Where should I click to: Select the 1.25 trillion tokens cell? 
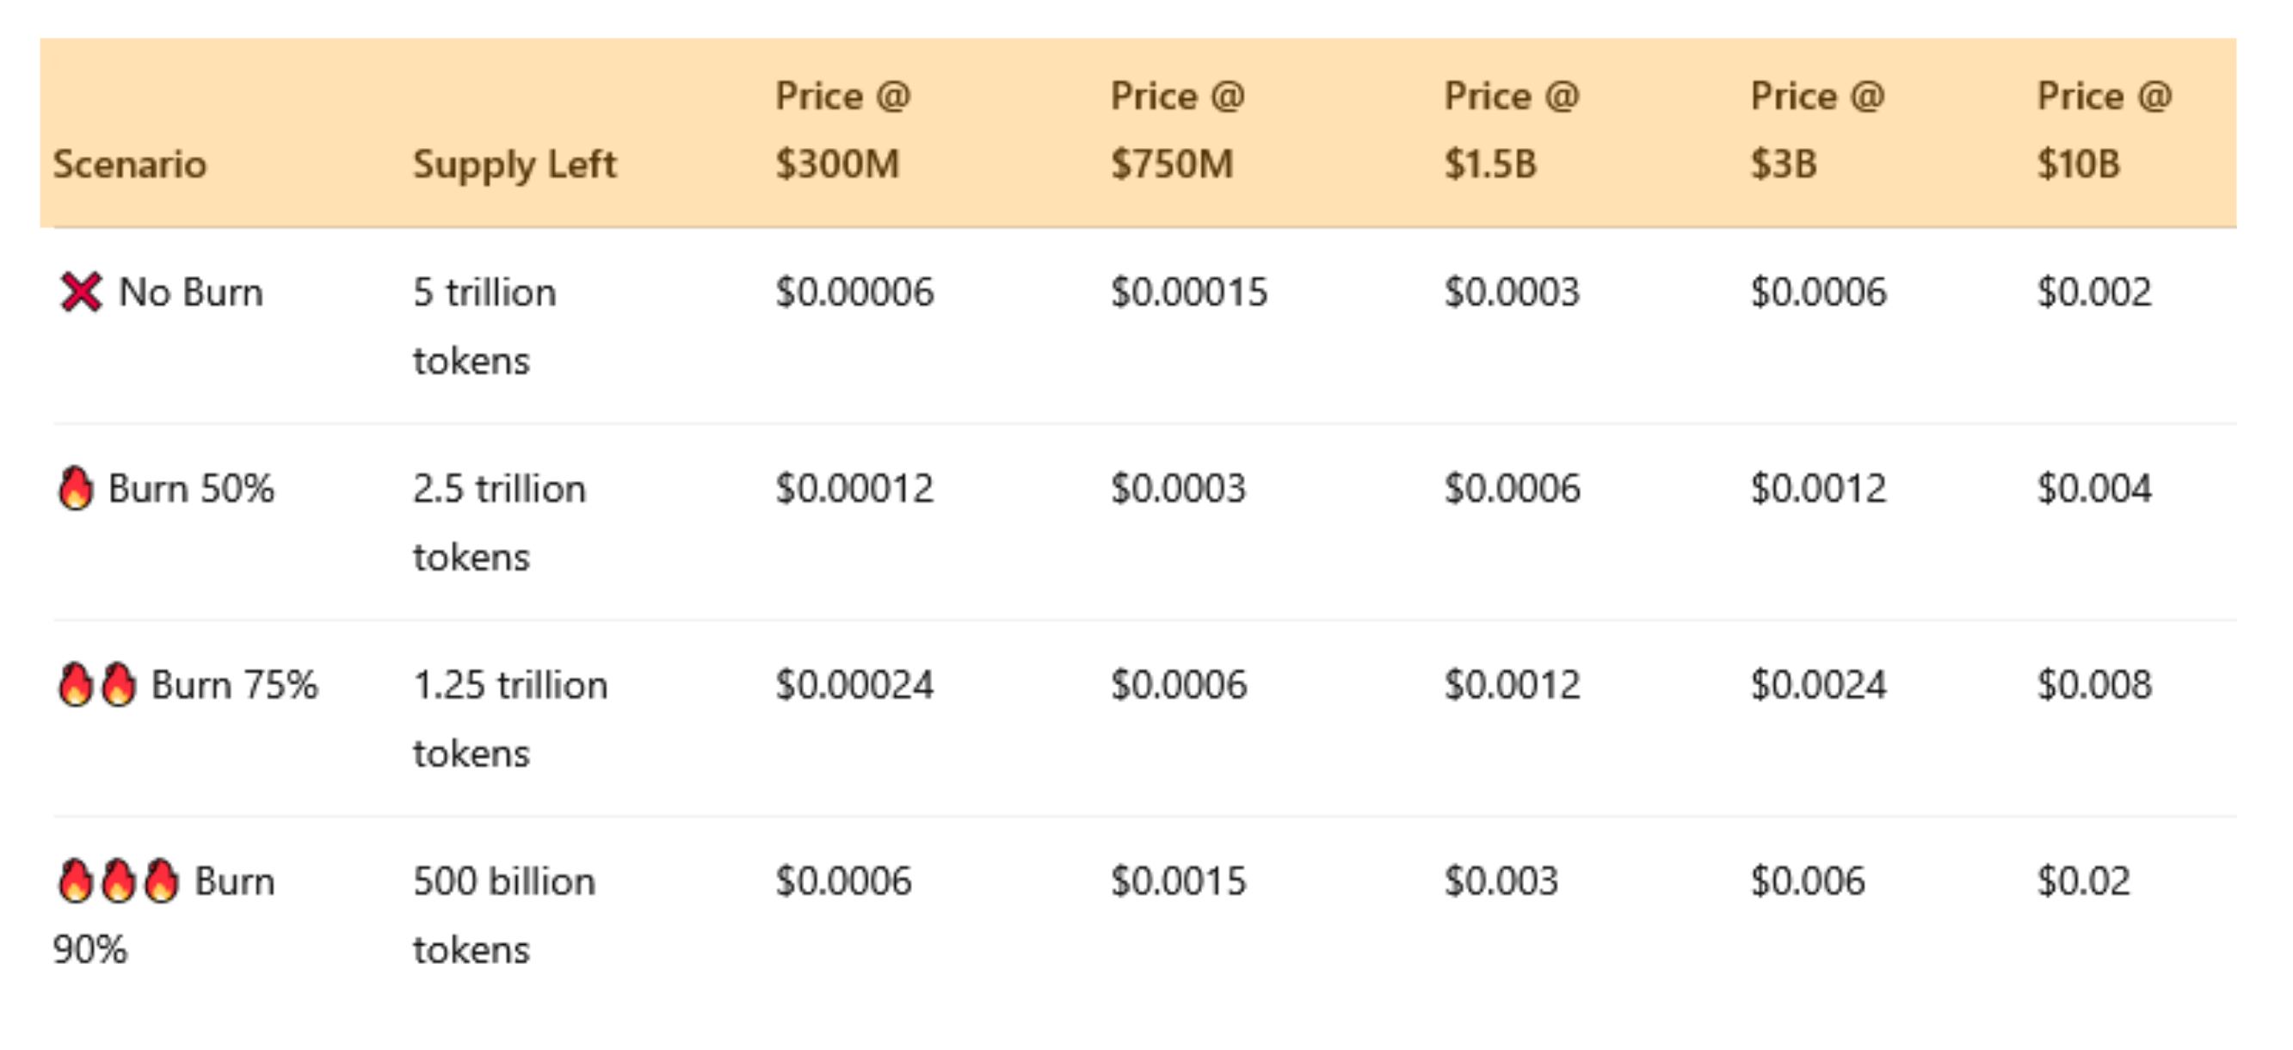tap(510, 719)
